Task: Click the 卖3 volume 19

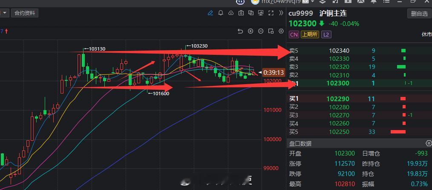Action: pos(372,67)
